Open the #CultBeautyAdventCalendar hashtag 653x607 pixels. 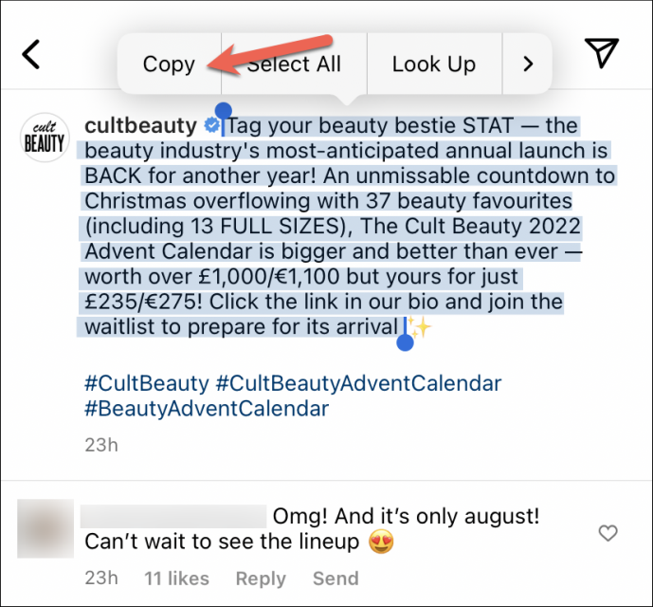coord(358,383)
